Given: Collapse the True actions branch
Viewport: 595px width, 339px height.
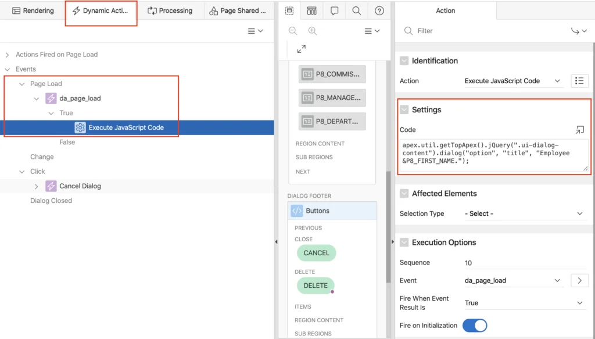Looking at the screenshot, I should tap(51, 113).
